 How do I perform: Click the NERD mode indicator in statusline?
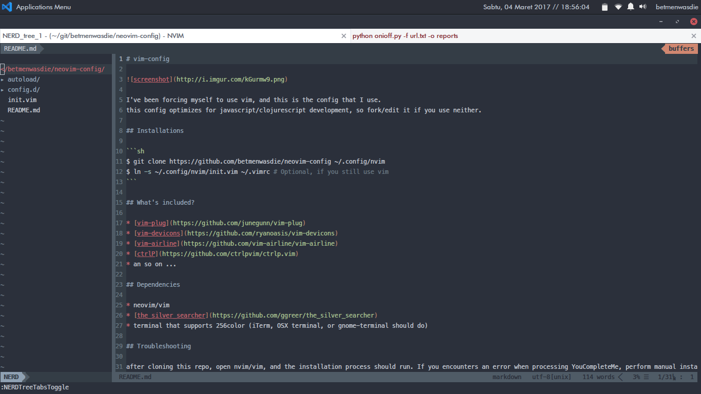point(11,377)
